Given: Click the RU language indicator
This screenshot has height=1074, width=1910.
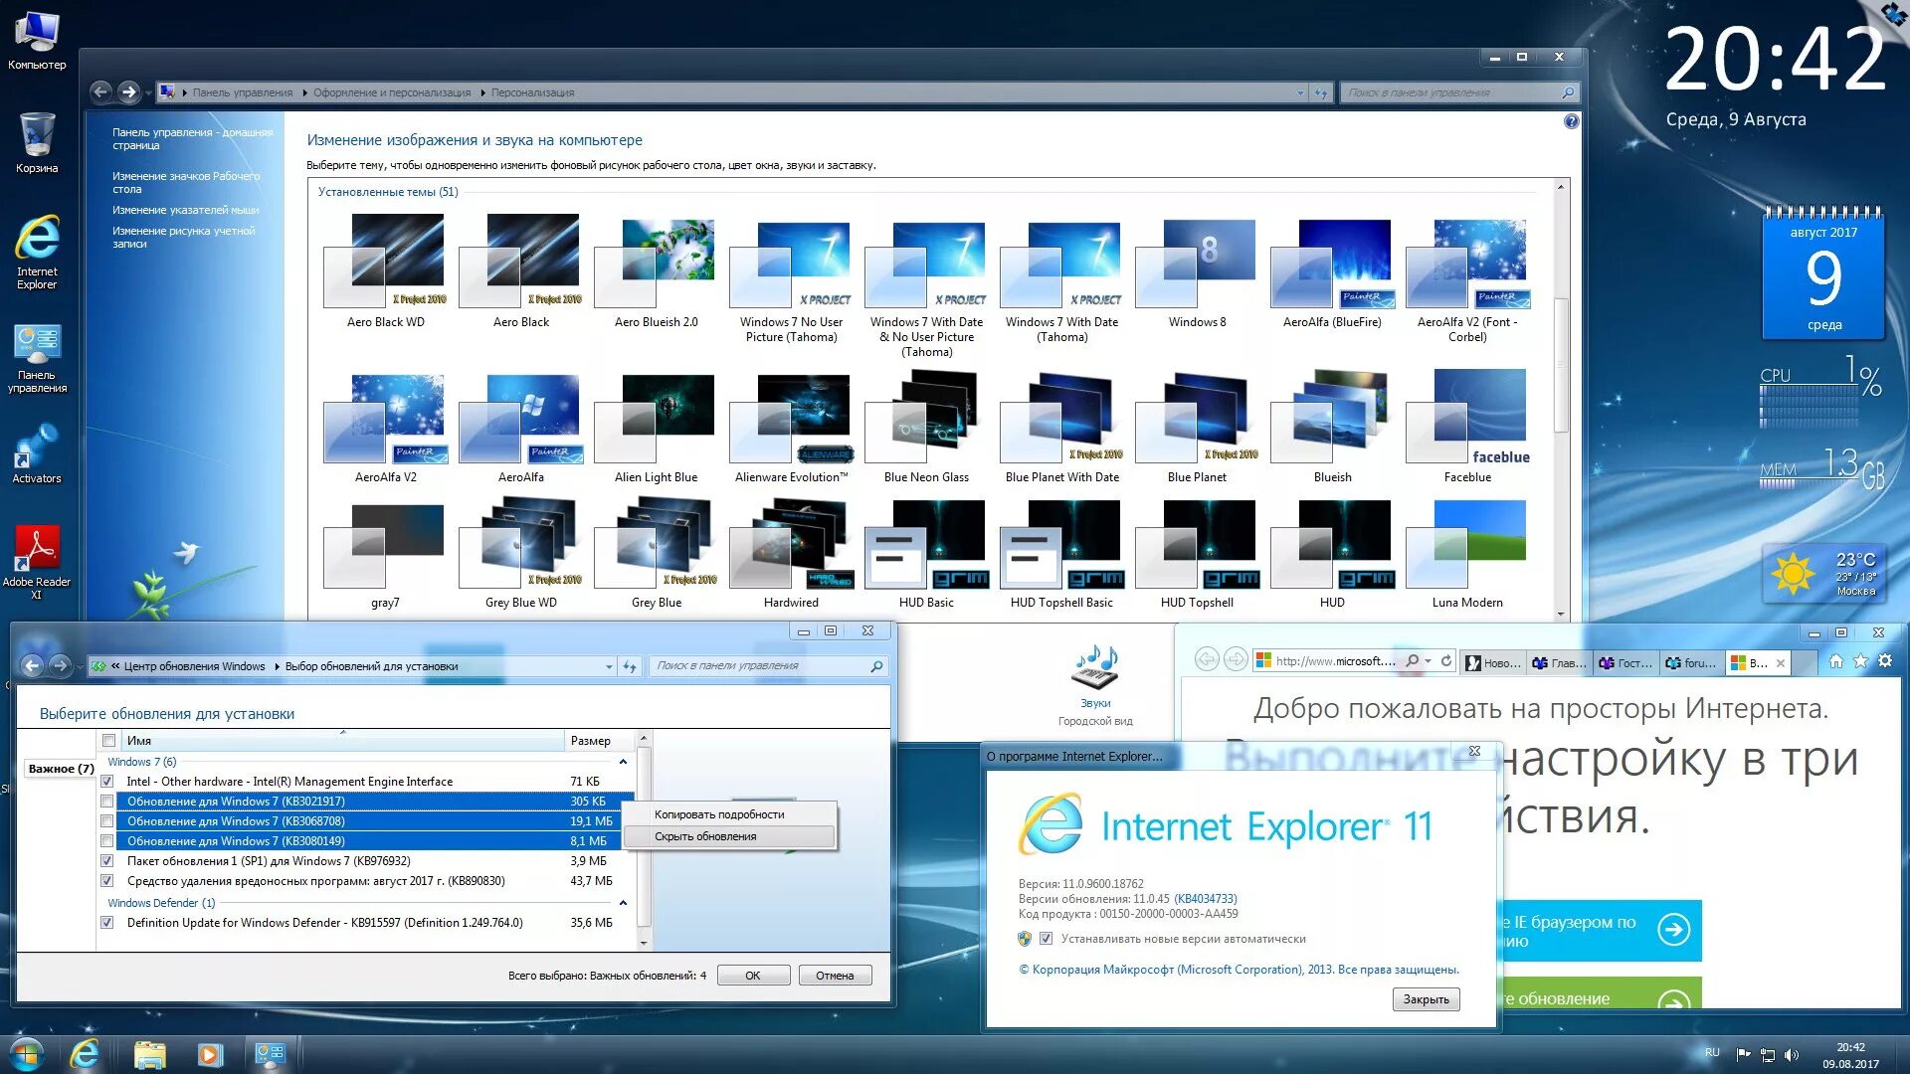Looking at the screenshot, I should pos(1712,1052).
